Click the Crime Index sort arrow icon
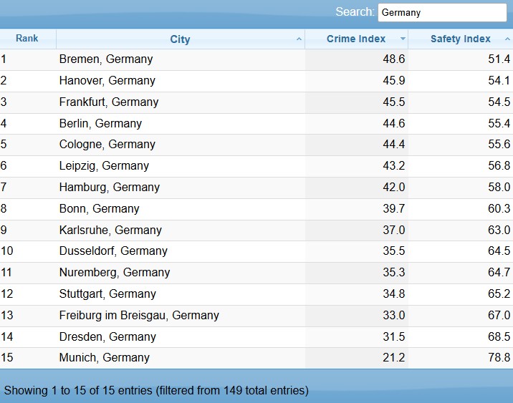This screenshot has width=513, height=403. 403,39
